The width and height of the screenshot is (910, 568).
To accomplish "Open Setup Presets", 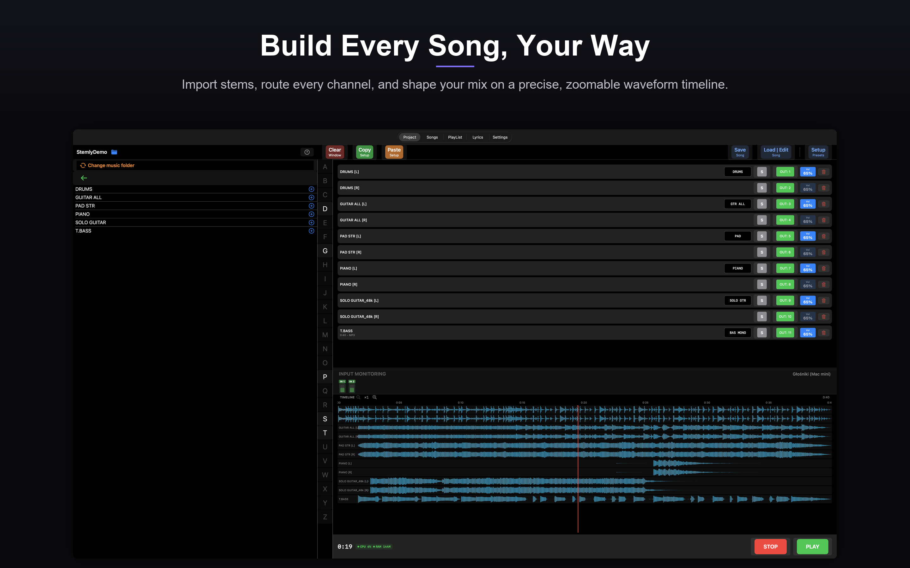I will pyautogui.click(x=818, y=152).
